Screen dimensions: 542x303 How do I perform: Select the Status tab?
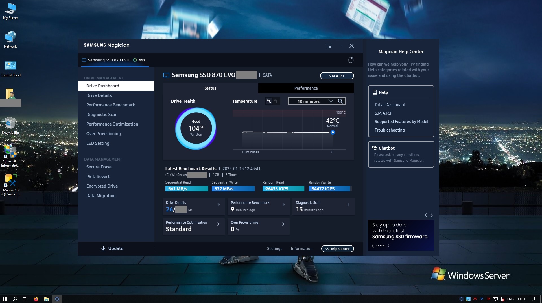pyautogui.click(x=210, y=88)
